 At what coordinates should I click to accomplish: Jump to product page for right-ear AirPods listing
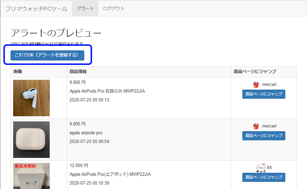click(264, 94)
